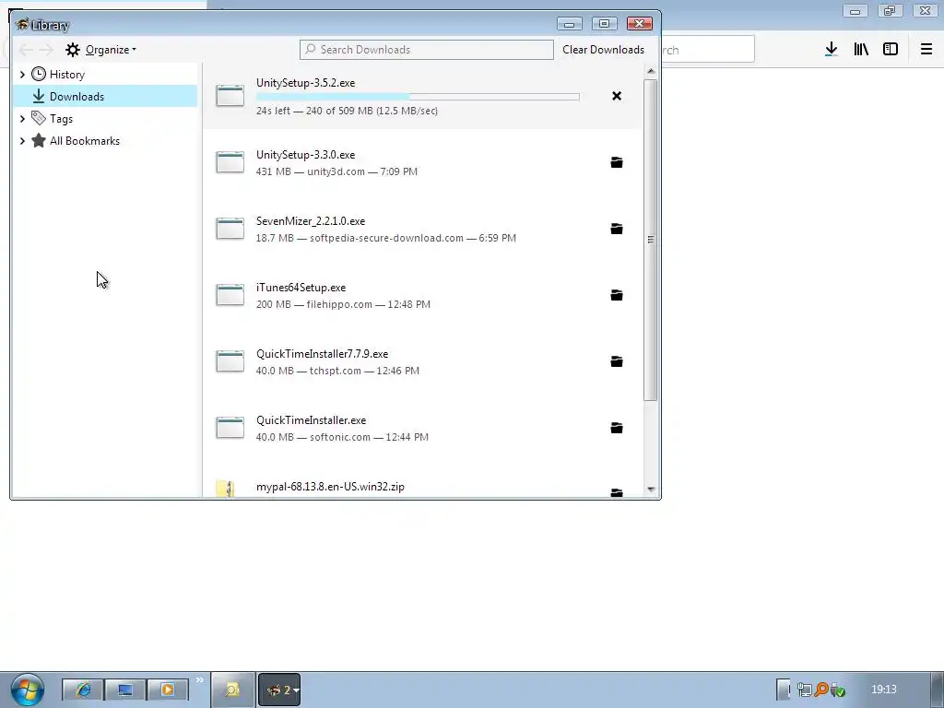Click Clear Downloads button
This screenshot has width=944, height=708.
(603, 50)
